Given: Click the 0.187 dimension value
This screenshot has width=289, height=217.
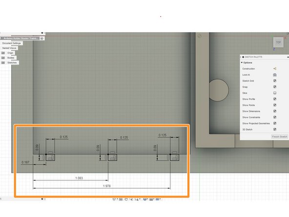Looking at the screenshot, I should tap(25, 162).
